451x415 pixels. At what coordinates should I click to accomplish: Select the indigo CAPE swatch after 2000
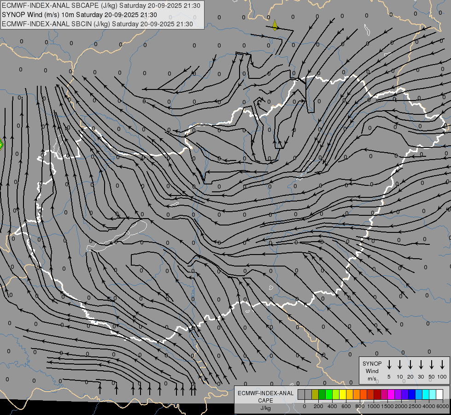tap(404, 394)
